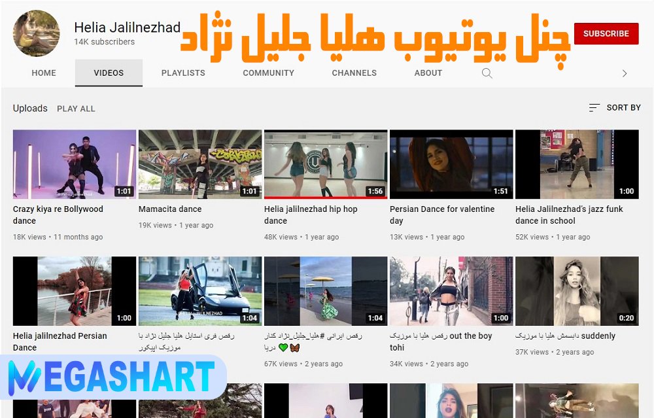Image resolution: width=654 pixels, height=418 pixels.
Task: Click the out the boy tohi title
Action: click(x=441, y=341)
